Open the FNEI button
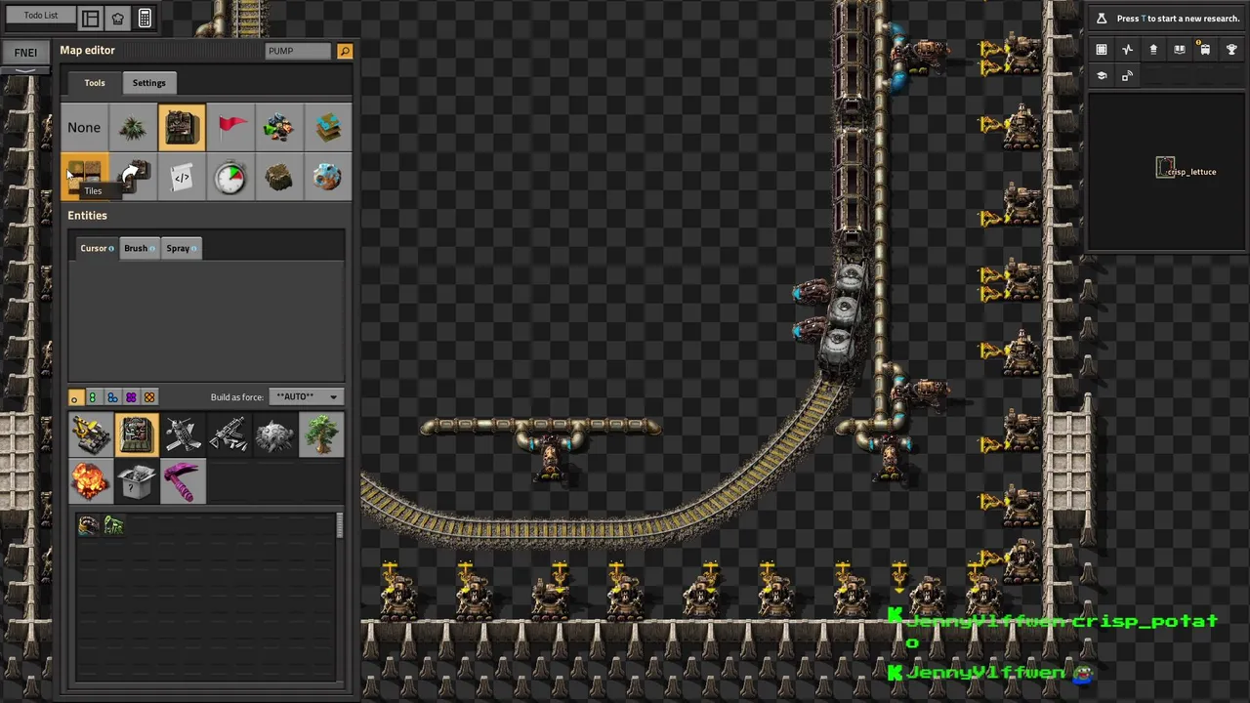 (25, 53)
